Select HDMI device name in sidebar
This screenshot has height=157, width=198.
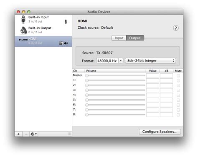[33, 39]
